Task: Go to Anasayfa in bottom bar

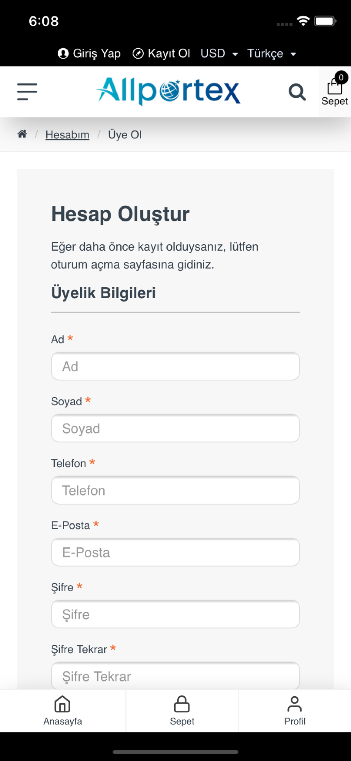Action: point(63,710)
